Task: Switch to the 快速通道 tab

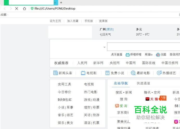Action: 143,83
